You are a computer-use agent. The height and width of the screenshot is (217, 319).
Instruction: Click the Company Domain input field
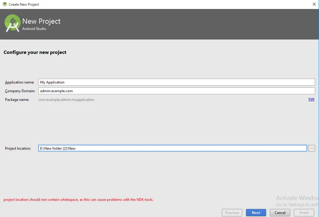pyautogui.click(x=177, y=91)
